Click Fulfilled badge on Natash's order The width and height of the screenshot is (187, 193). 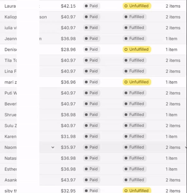[x=135, y=158]
